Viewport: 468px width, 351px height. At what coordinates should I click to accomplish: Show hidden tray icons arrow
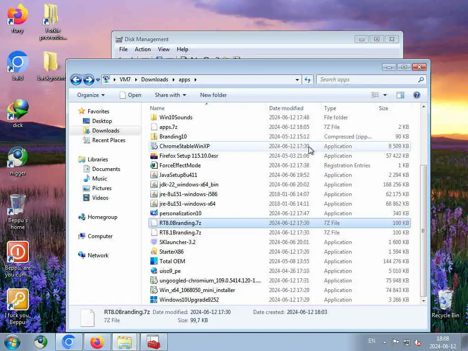coord(385,342)
